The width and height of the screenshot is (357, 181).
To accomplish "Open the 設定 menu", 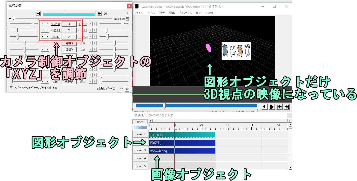I will [162, 13].
